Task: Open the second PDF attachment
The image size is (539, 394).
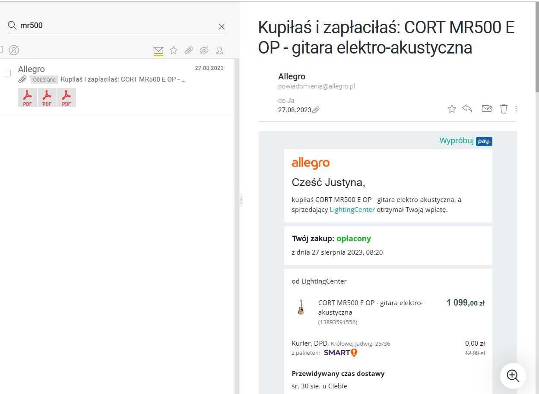Action: click(47, 98)
